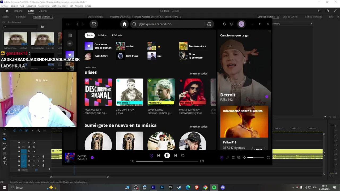Open Spotify user profile avatar
This screenshot has height=191, width=340.
241,24
